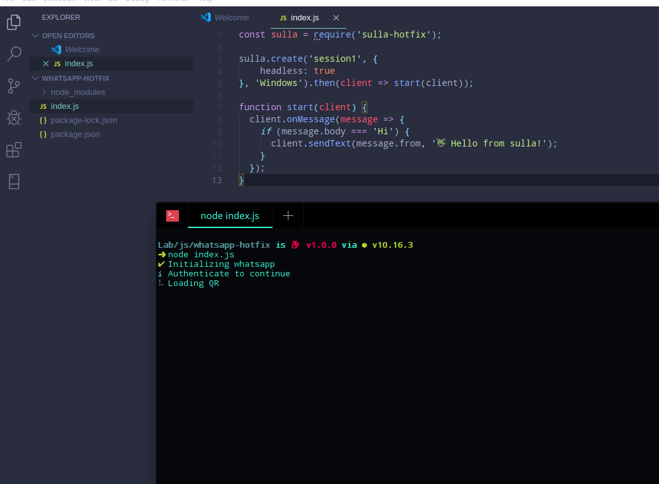The width and height of the screenshot is (659, 484).
Task: Select index.js in the Open Editors list
Action: point(111,64)
